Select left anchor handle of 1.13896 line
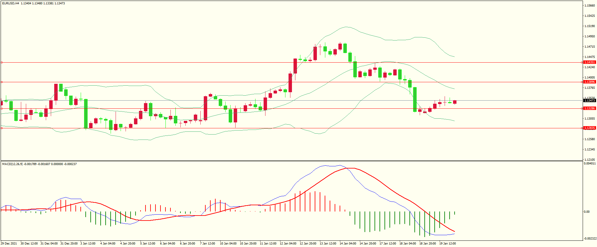597x247 pixels. pyautogui.click(x=2, y=82)
